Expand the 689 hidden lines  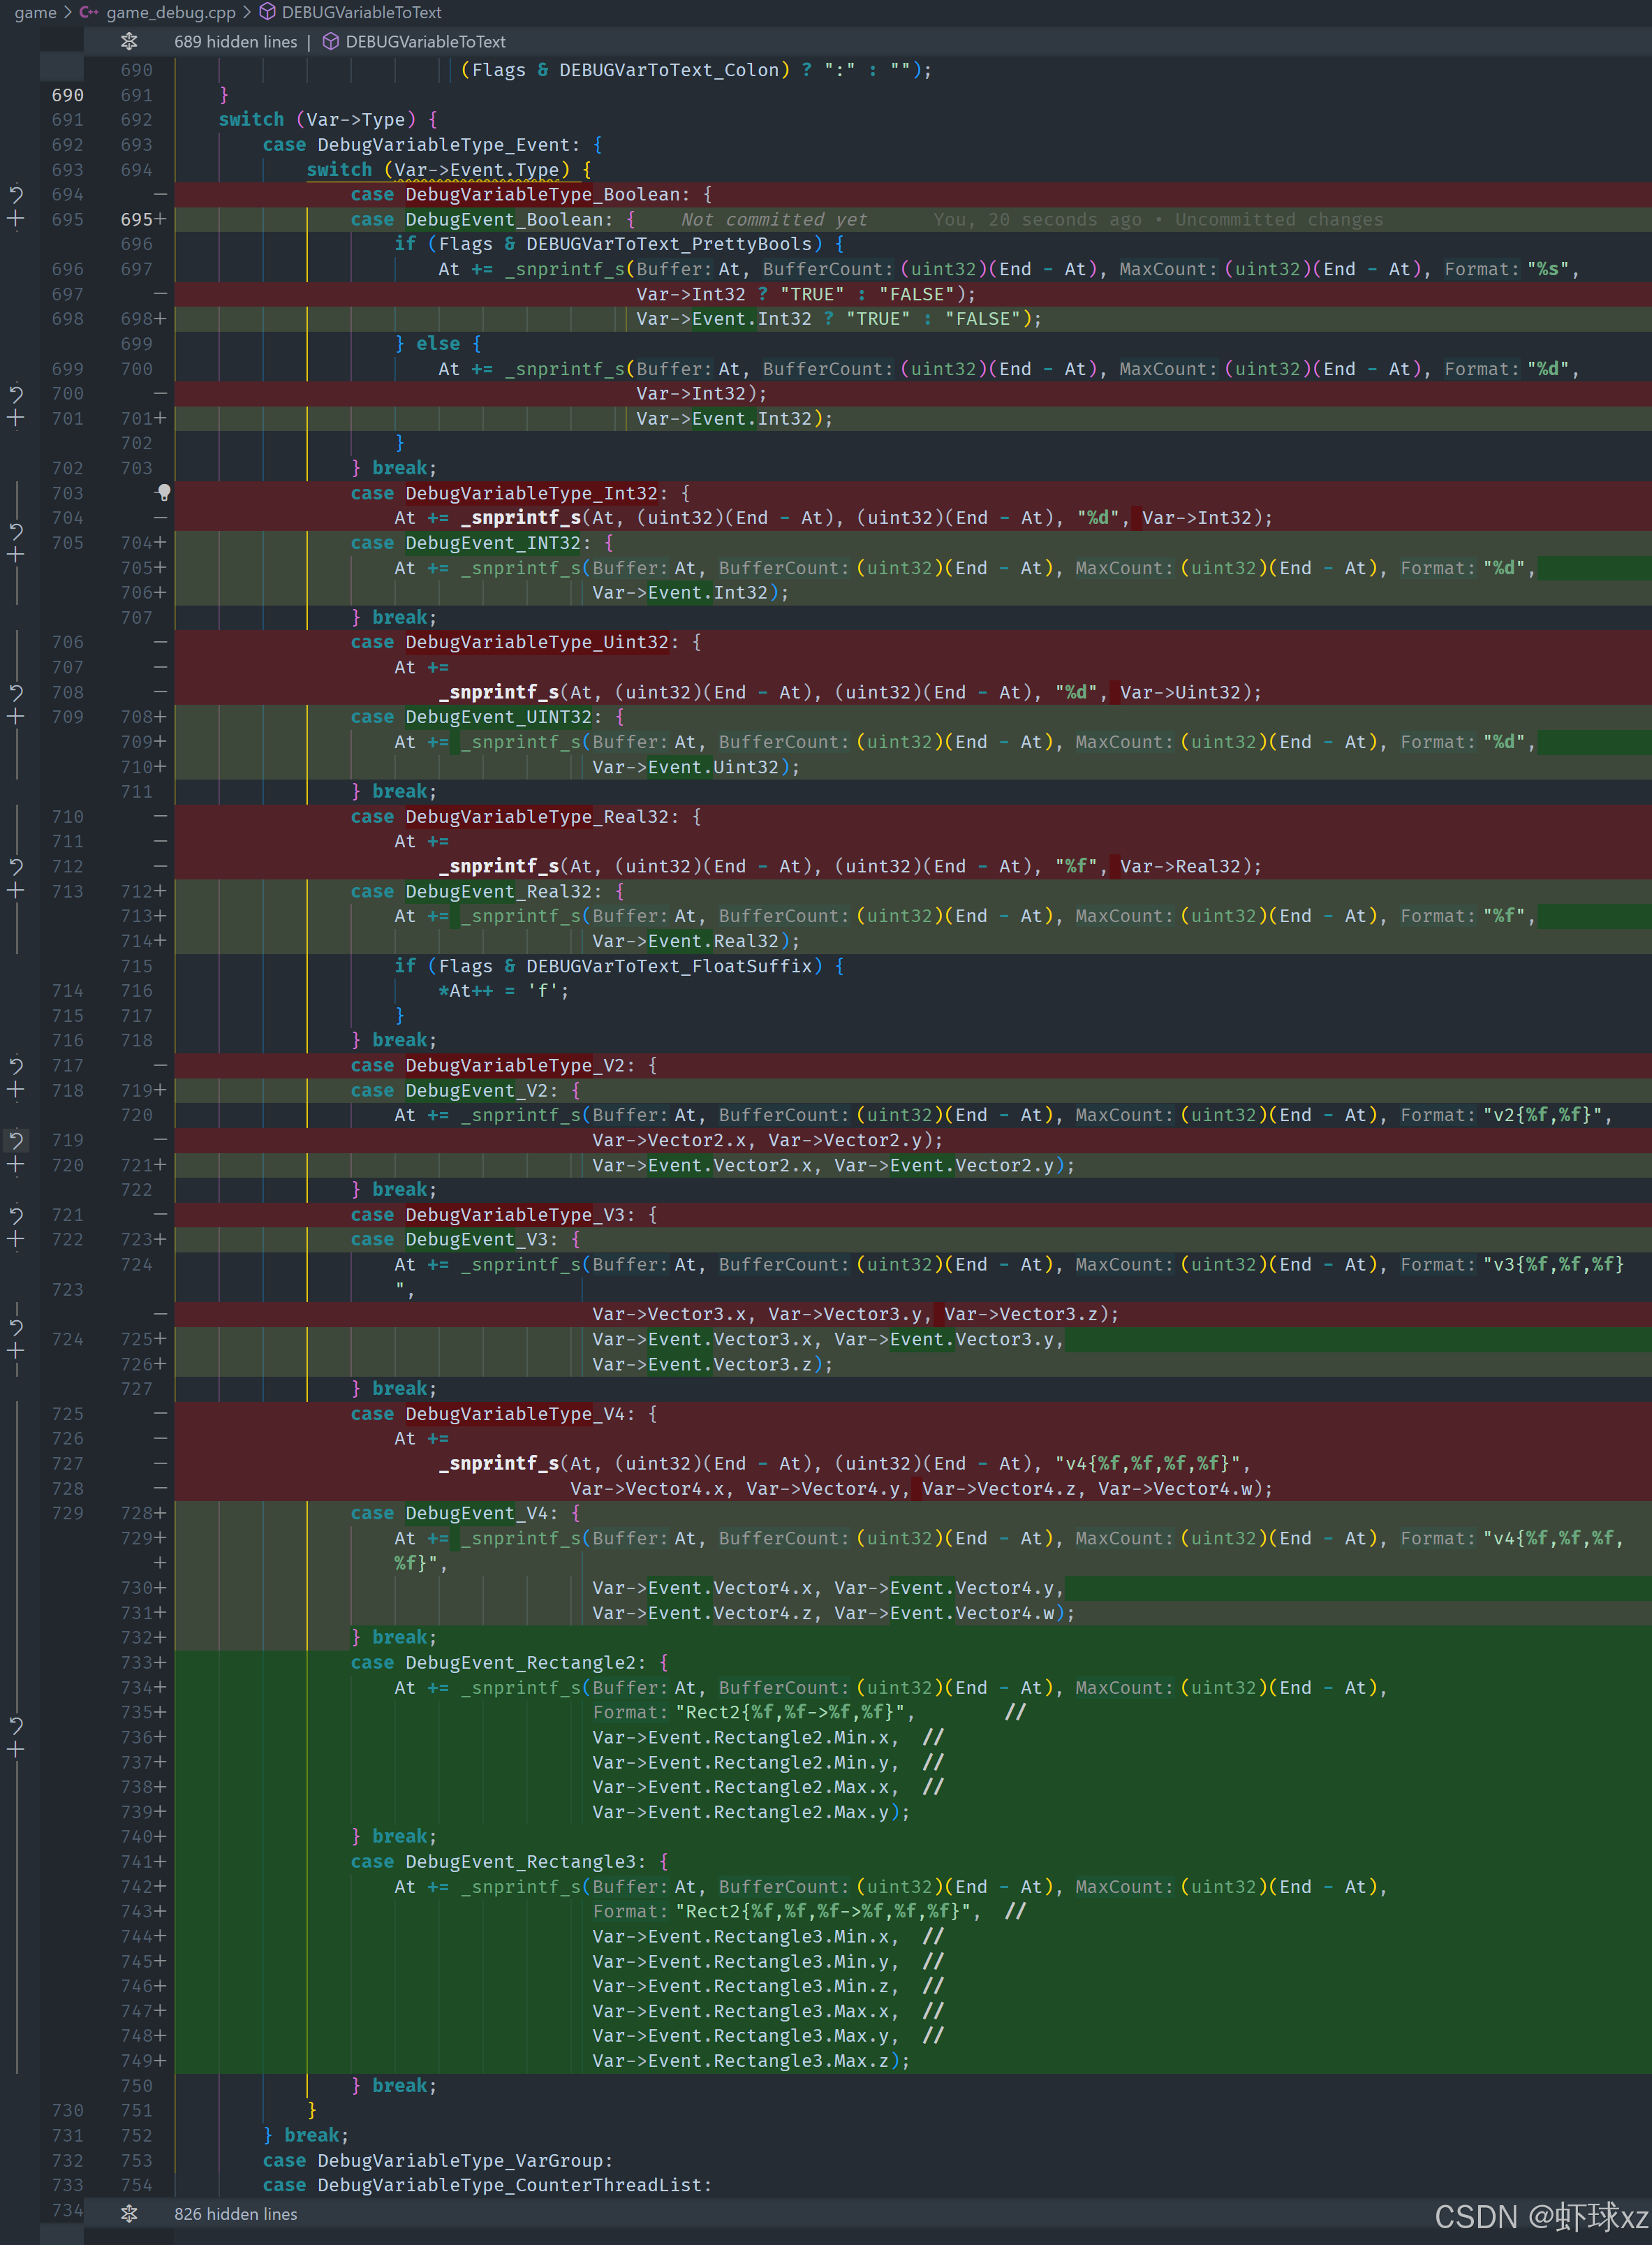(129, 41)
